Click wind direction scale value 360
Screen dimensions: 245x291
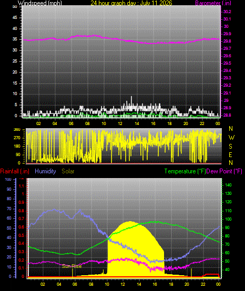point(17,130)
